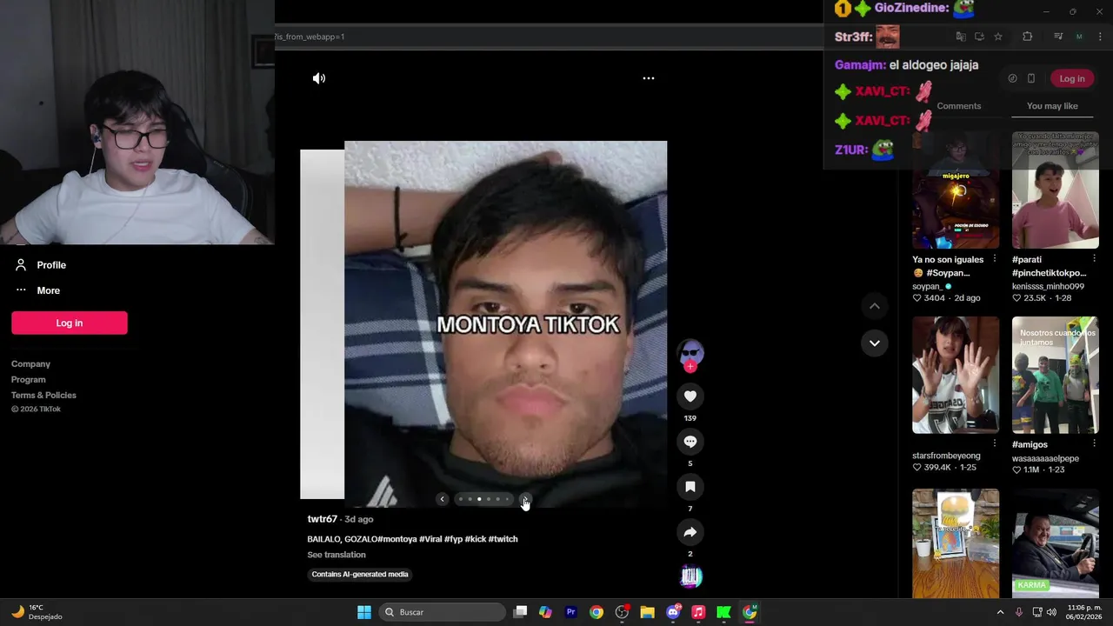Viewport: 1113px width, 626px height.
Task: Open Copilot from the taskbar
Action: 545,612
